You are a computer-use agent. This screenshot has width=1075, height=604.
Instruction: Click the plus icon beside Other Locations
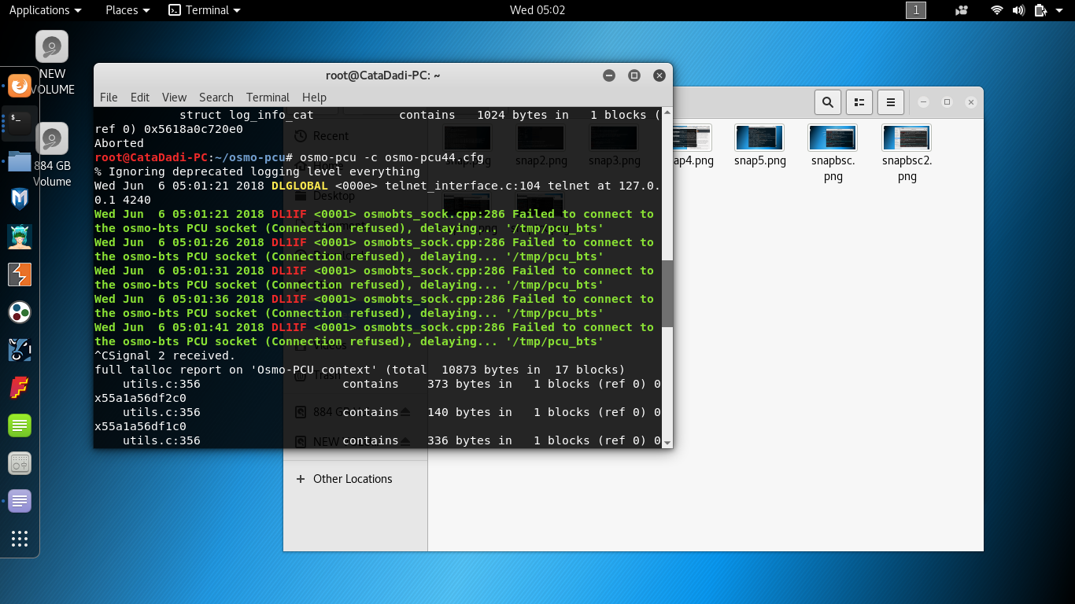(300, 479)
